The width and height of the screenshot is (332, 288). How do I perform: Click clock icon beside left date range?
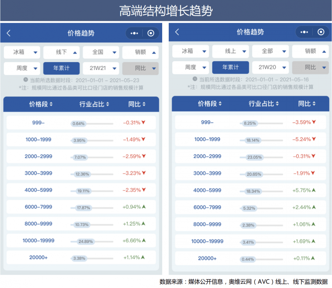(26, 80)
